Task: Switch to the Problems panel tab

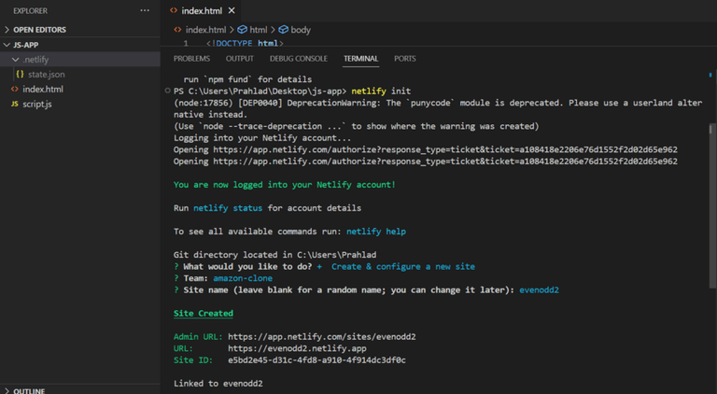Action: [x=191, y=59]
